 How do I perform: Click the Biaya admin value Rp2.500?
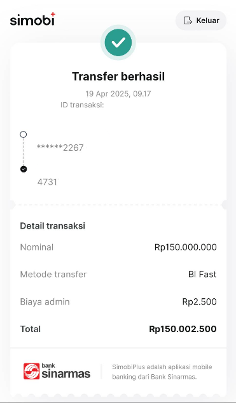(200, 301)
